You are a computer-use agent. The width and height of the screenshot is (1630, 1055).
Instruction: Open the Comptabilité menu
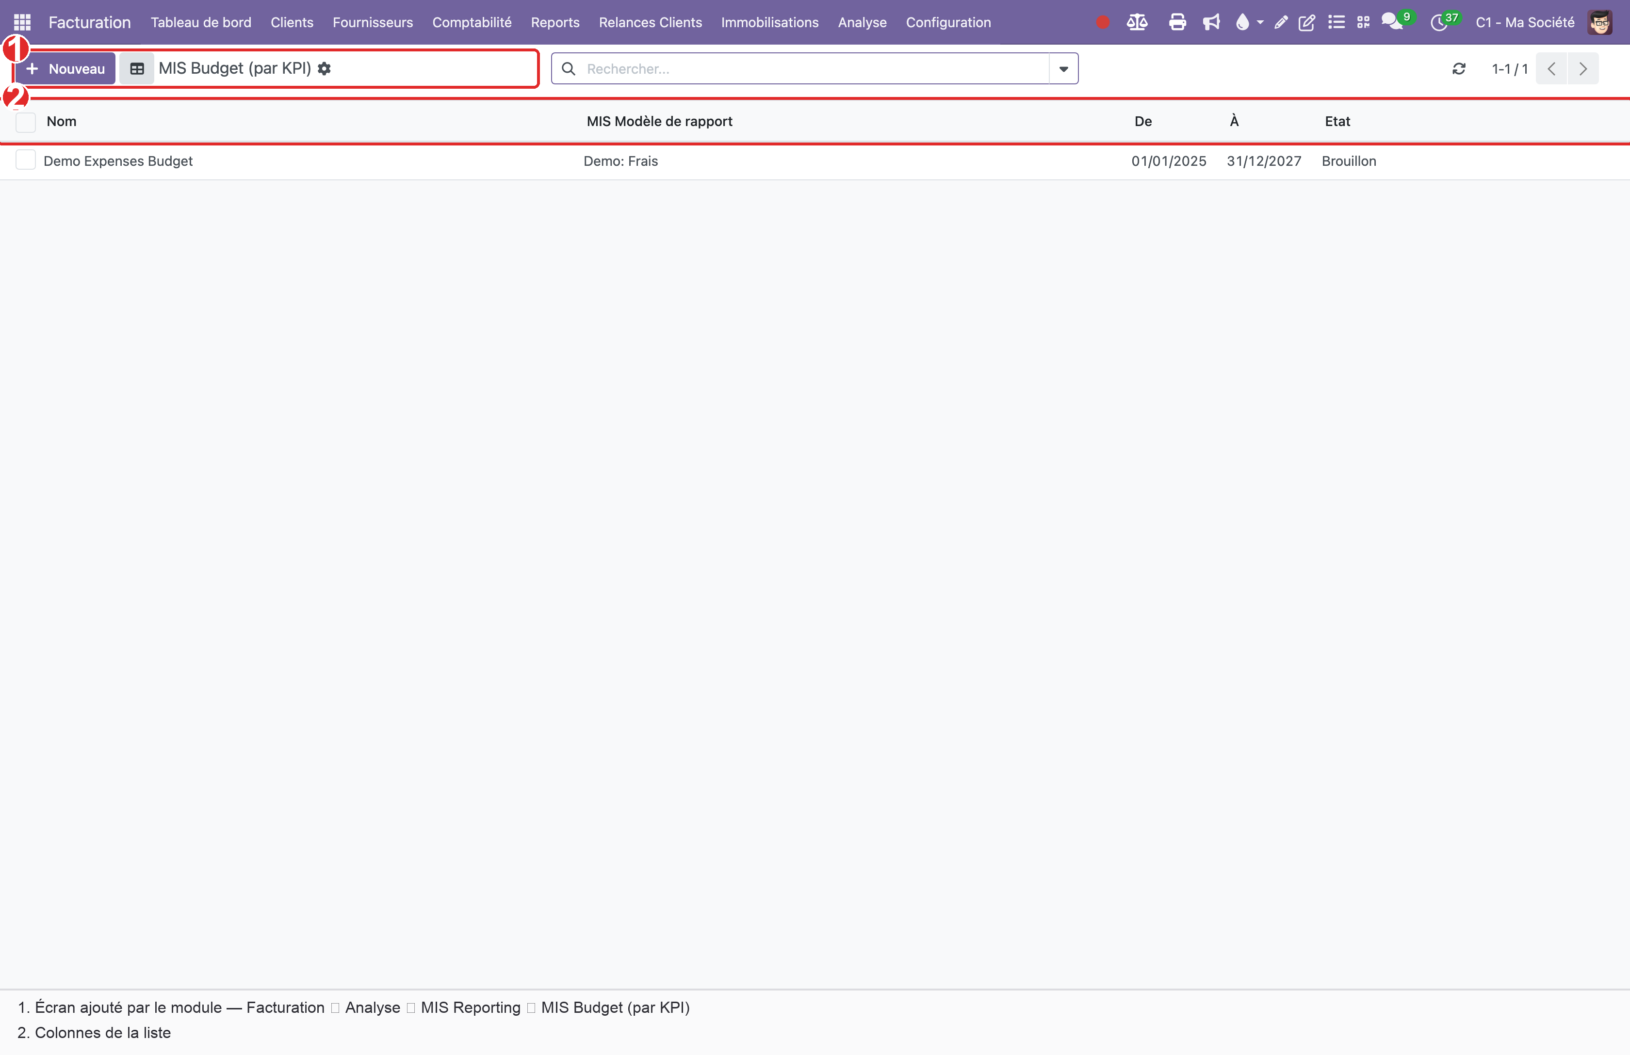(472, 23)
